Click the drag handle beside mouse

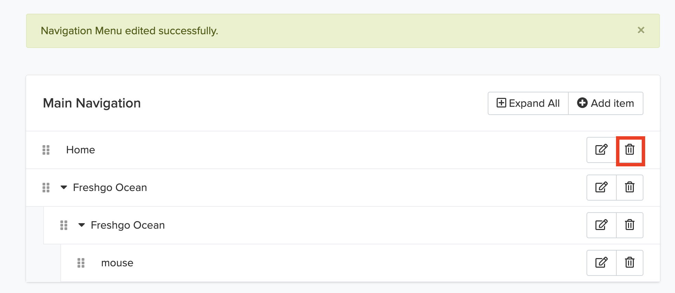click(x=81, y=263)
